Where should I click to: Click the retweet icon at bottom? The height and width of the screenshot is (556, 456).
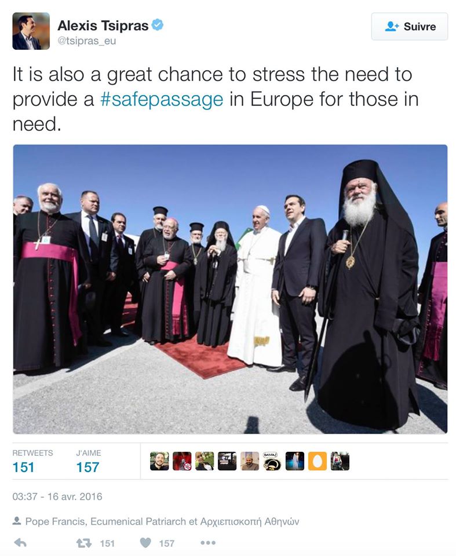coord(84,543)
